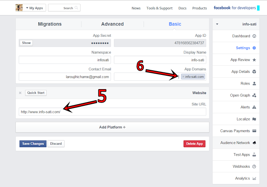Click the Site URL input field
The height and width of the screenshot is (187, 267).
(112, 112)
